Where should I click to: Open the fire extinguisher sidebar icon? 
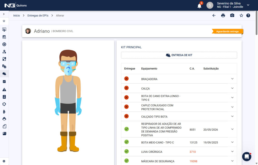[4, 112]
